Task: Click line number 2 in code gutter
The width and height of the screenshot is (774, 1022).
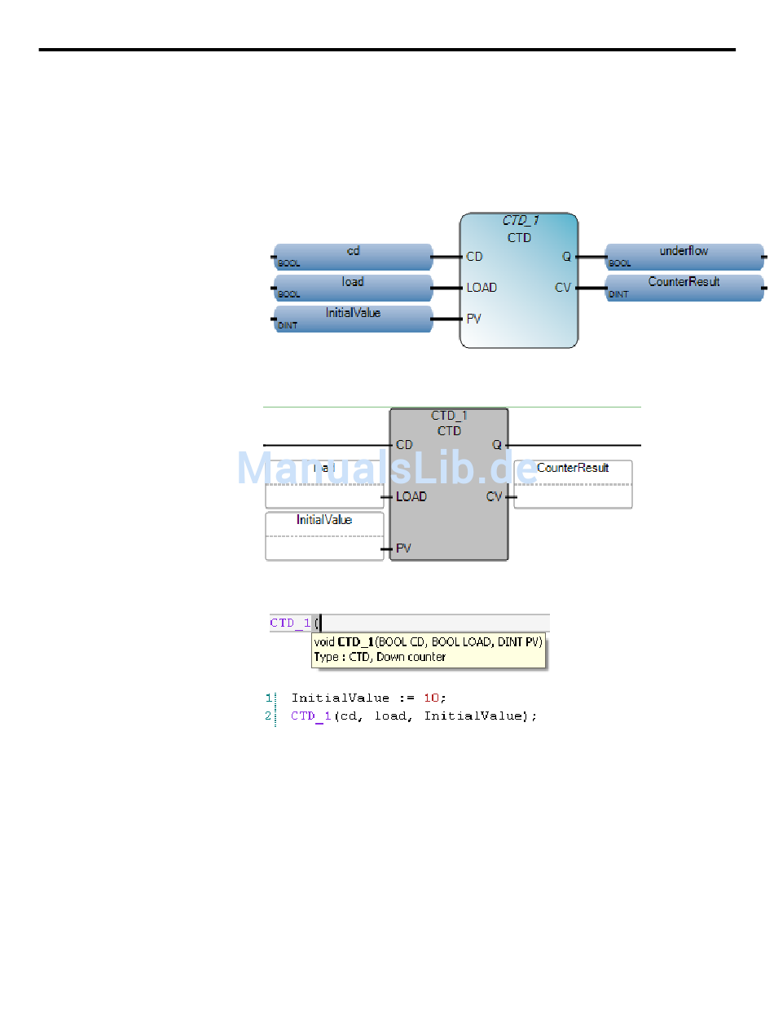Action: [x=267, y=716]
